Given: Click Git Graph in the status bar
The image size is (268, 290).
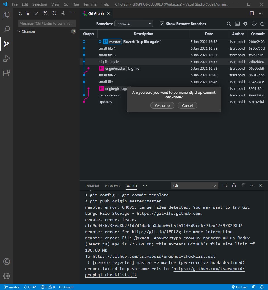Looking at the screenshot, I should click(66, 287).
